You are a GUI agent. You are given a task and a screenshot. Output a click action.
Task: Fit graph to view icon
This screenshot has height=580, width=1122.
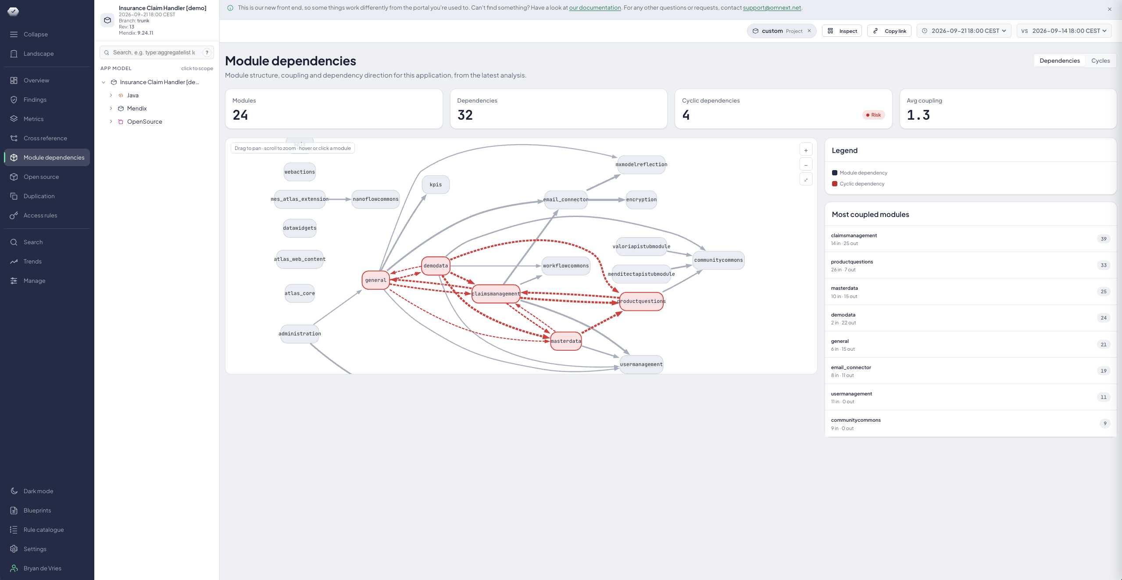point(806,180)
